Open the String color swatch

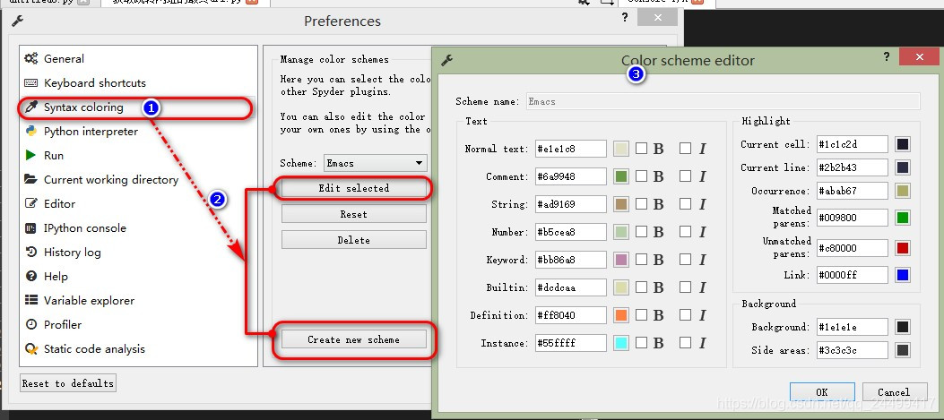(621, 204)
